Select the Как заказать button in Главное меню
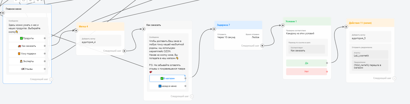Image resolution: width=410 pixels, height=104 pixels. click(27, 46)
